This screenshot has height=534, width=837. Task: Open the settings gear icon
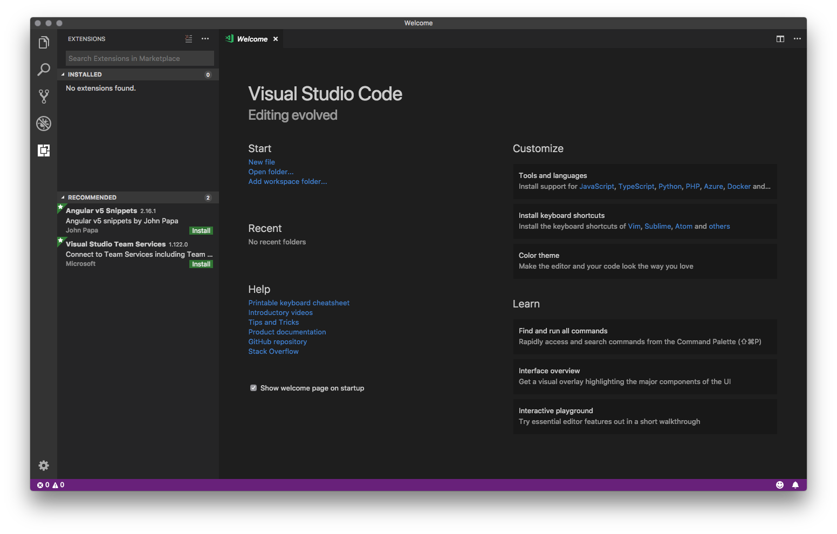[44, 465]
